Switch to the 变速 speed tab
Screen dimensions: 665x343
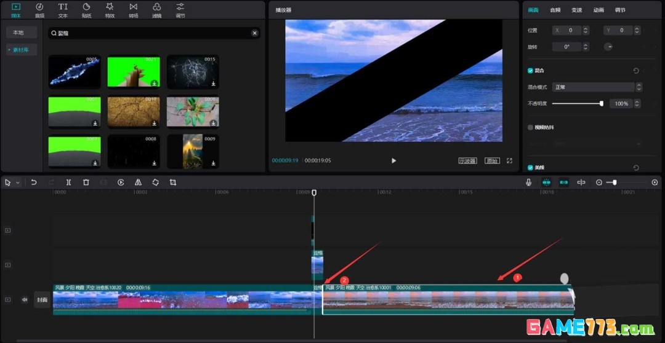(576, 10)
